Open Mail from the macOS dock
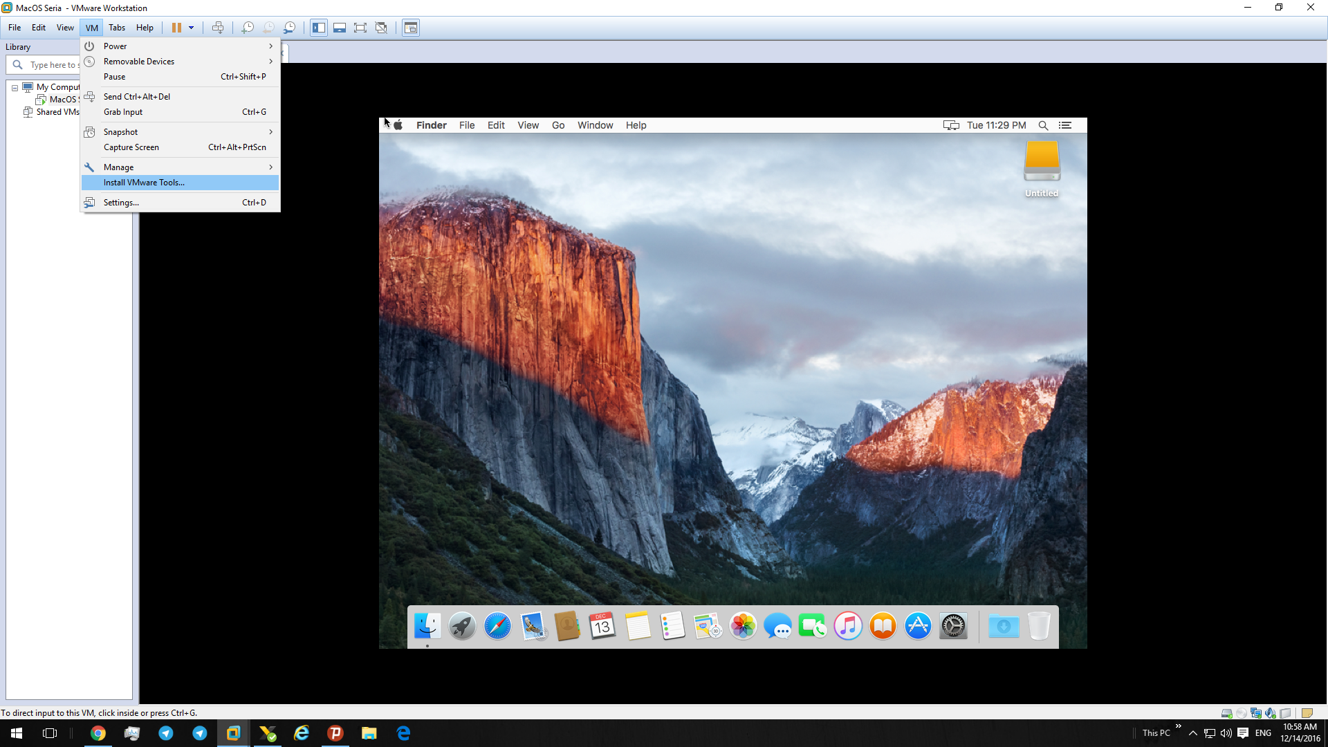 click(533, 627)
